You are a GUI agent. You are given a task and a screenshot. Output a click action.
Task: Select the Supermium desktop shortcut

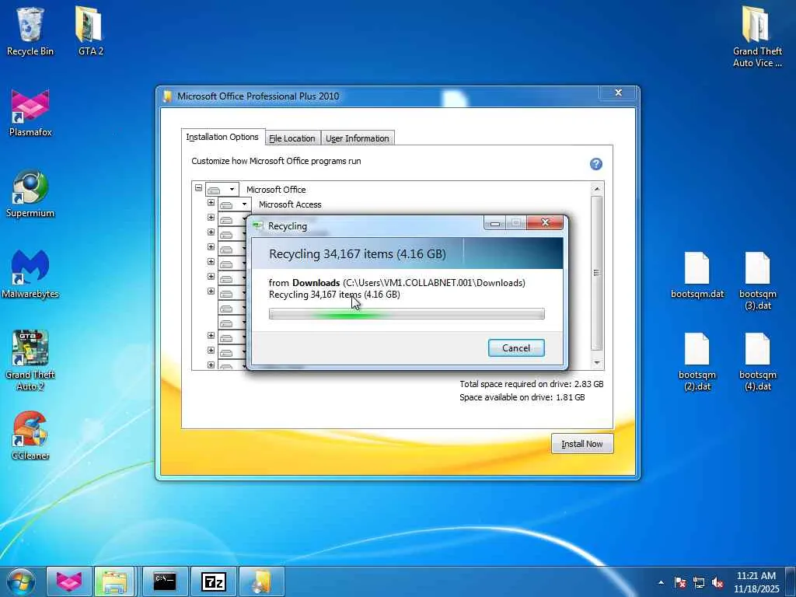(x=30, y=194)
